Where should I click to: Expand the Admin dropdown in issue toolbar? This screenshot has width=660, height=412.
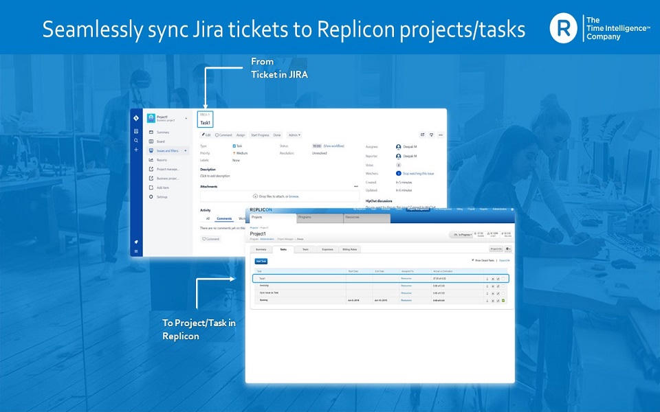(x=294, y=135)
